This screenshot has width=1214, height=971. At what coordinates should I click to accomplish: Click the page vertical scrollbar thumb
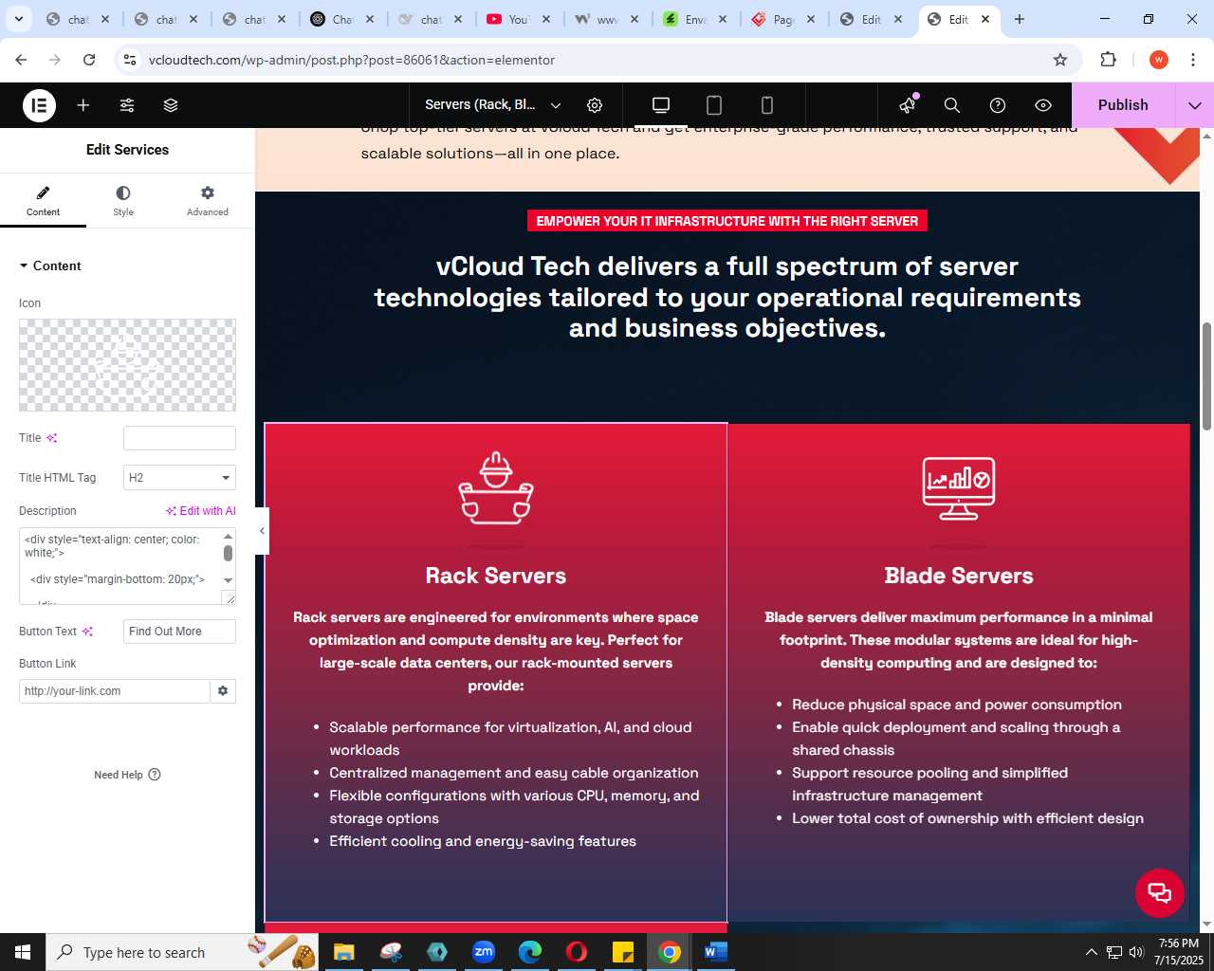(x=1206, y=376)
